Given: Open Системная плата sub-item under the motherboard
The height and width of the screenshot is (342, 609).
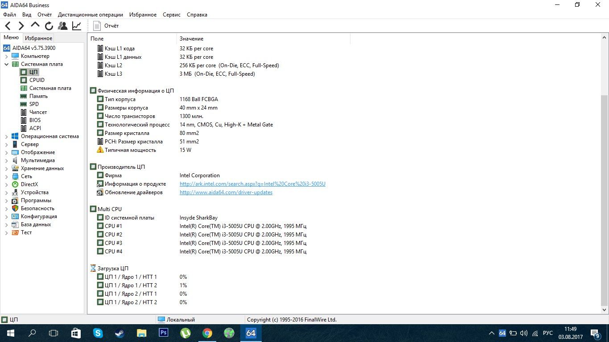Looking at the screenshot, I should click(50, 88).
